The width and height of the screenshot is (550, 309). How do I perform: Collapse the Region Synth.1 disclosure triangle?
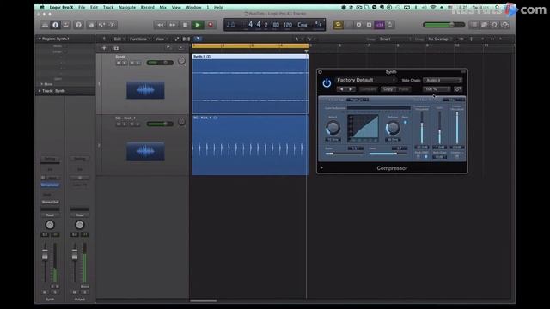pos(40,39)
